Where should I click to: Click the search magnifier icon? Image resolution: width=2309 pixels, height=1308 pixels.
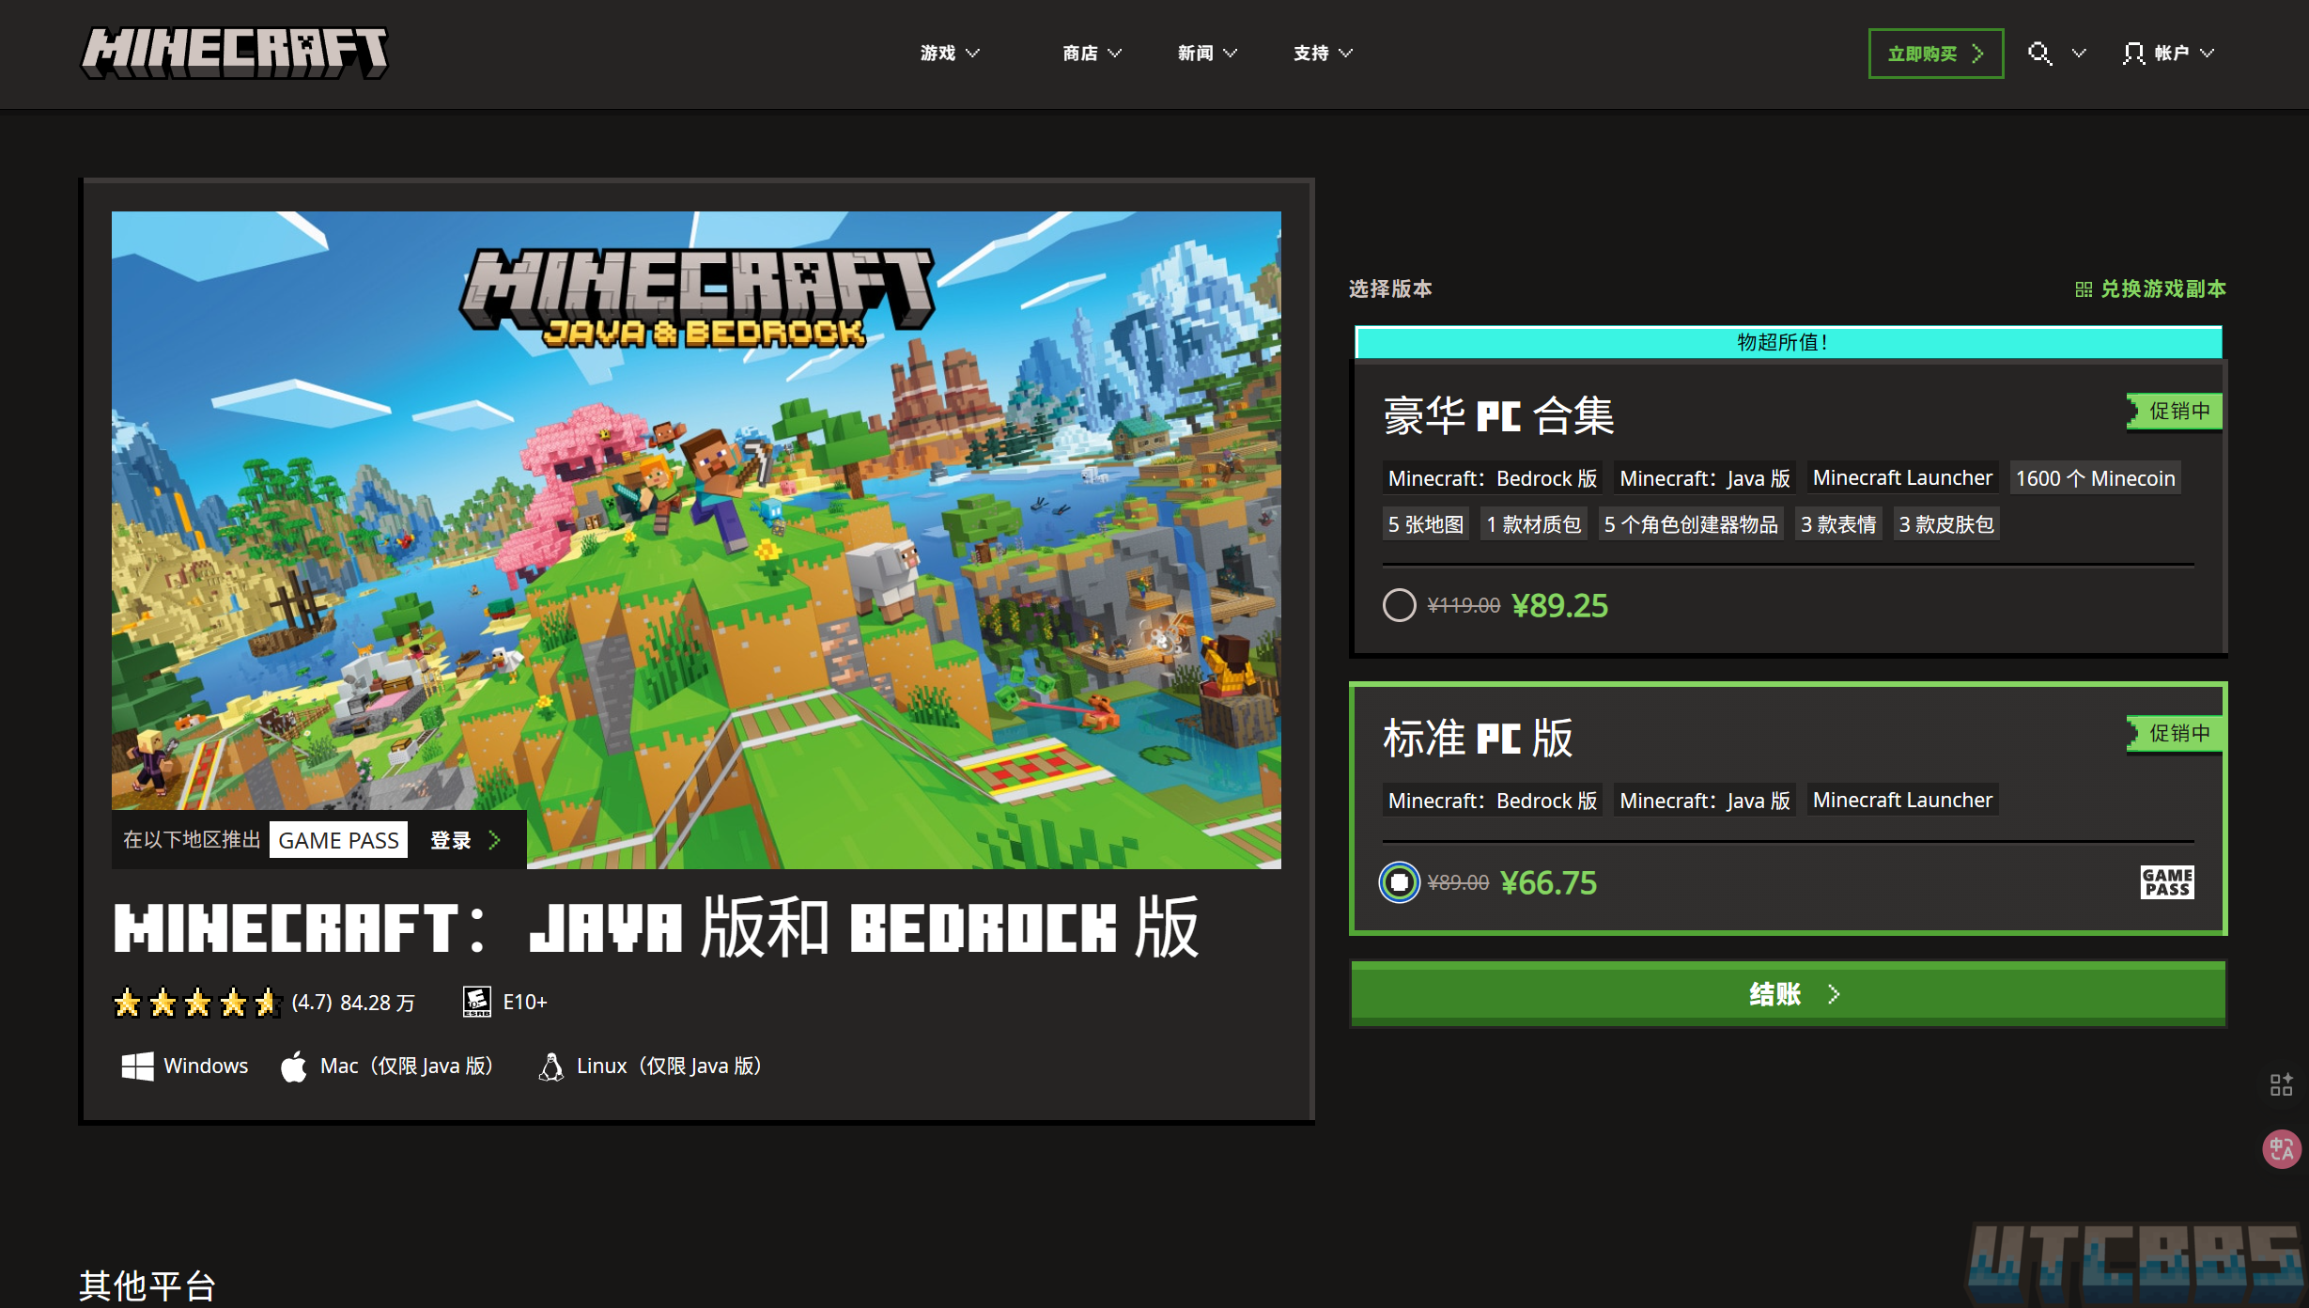coord(2038,54)
